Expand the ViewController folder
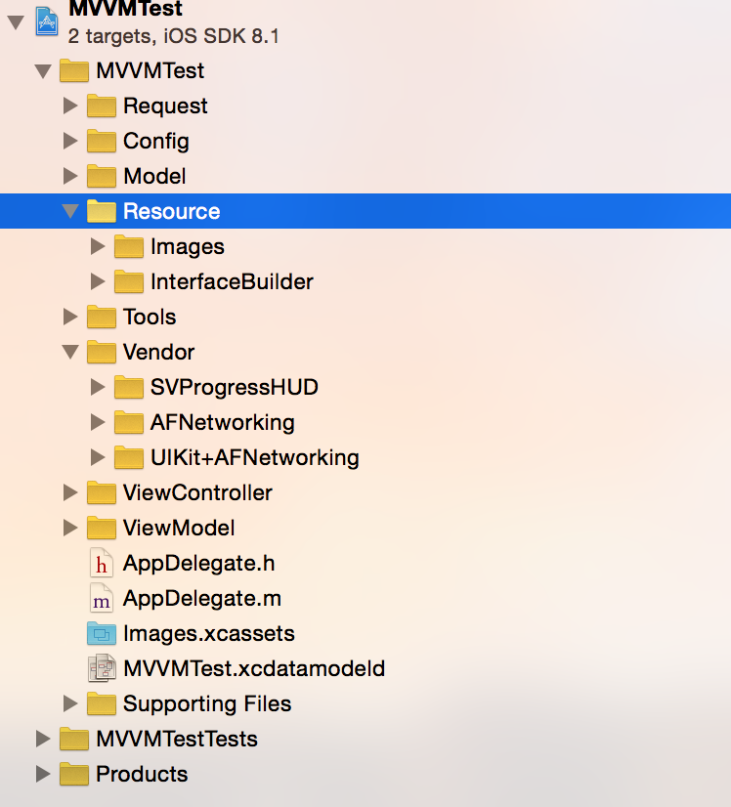 (69, 492)
